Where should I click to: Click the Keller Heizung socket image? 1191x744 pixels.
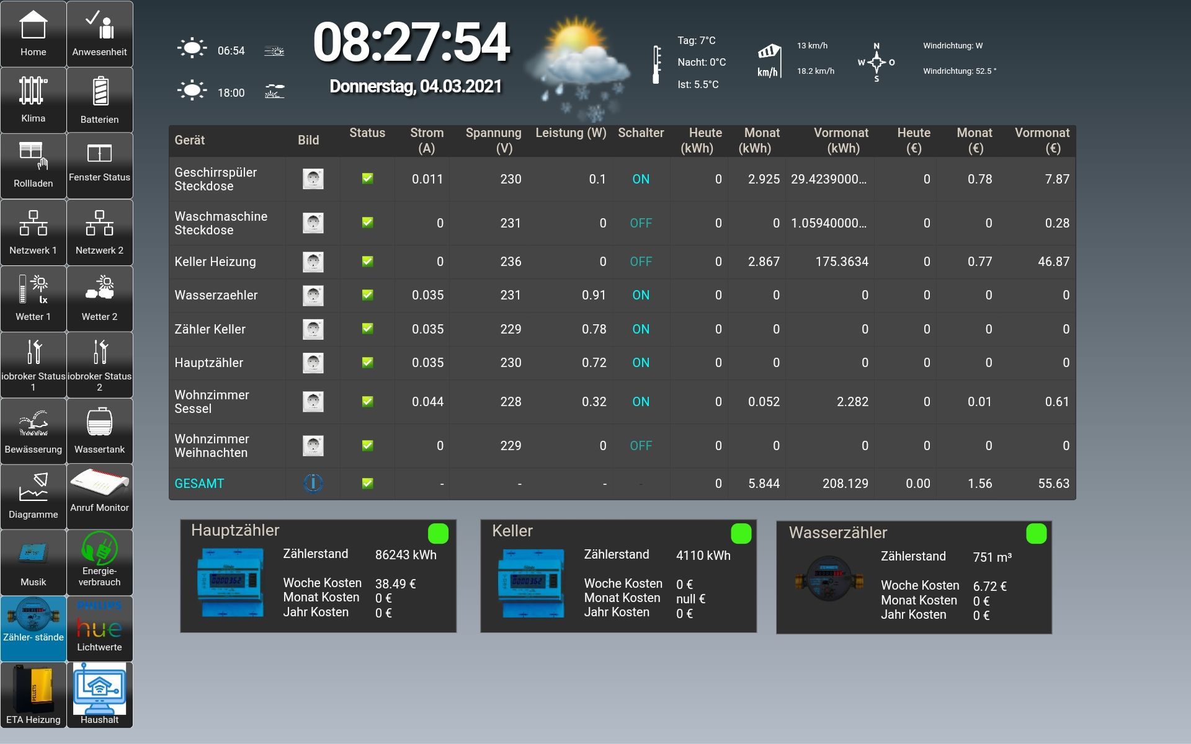tap(313, 262)
